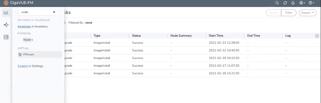Viewport: 321px width, 103px height.
Task: Clear the search text with X
Action: (x=54, y=12)
